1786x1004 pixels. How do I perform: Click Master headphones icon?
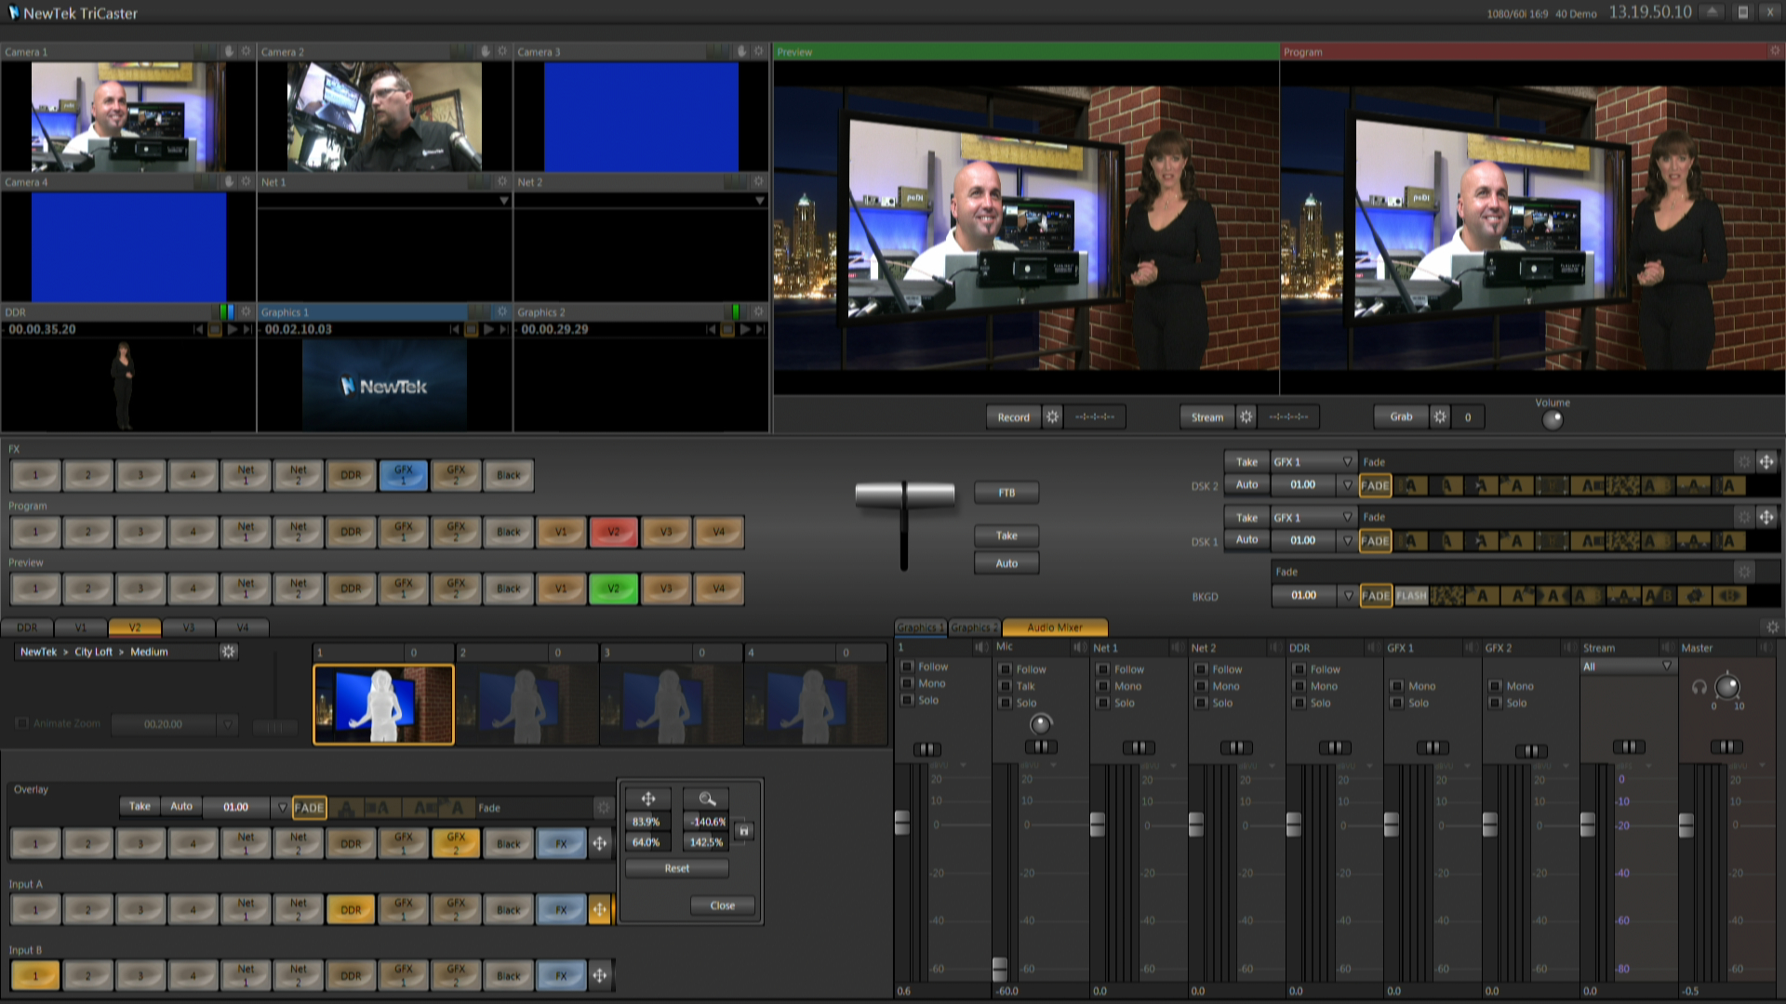click(1699, 687)
